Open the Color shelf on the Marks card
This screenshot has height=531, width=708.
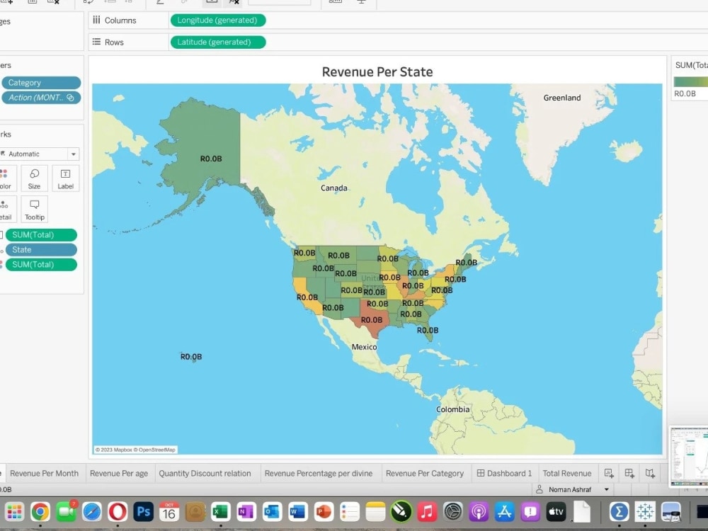(6, 178)
